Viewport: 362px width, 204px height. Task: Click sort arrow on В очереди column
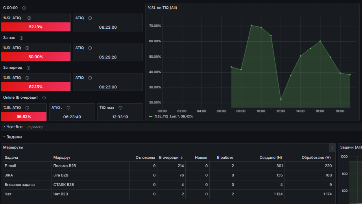coord(182,158)
